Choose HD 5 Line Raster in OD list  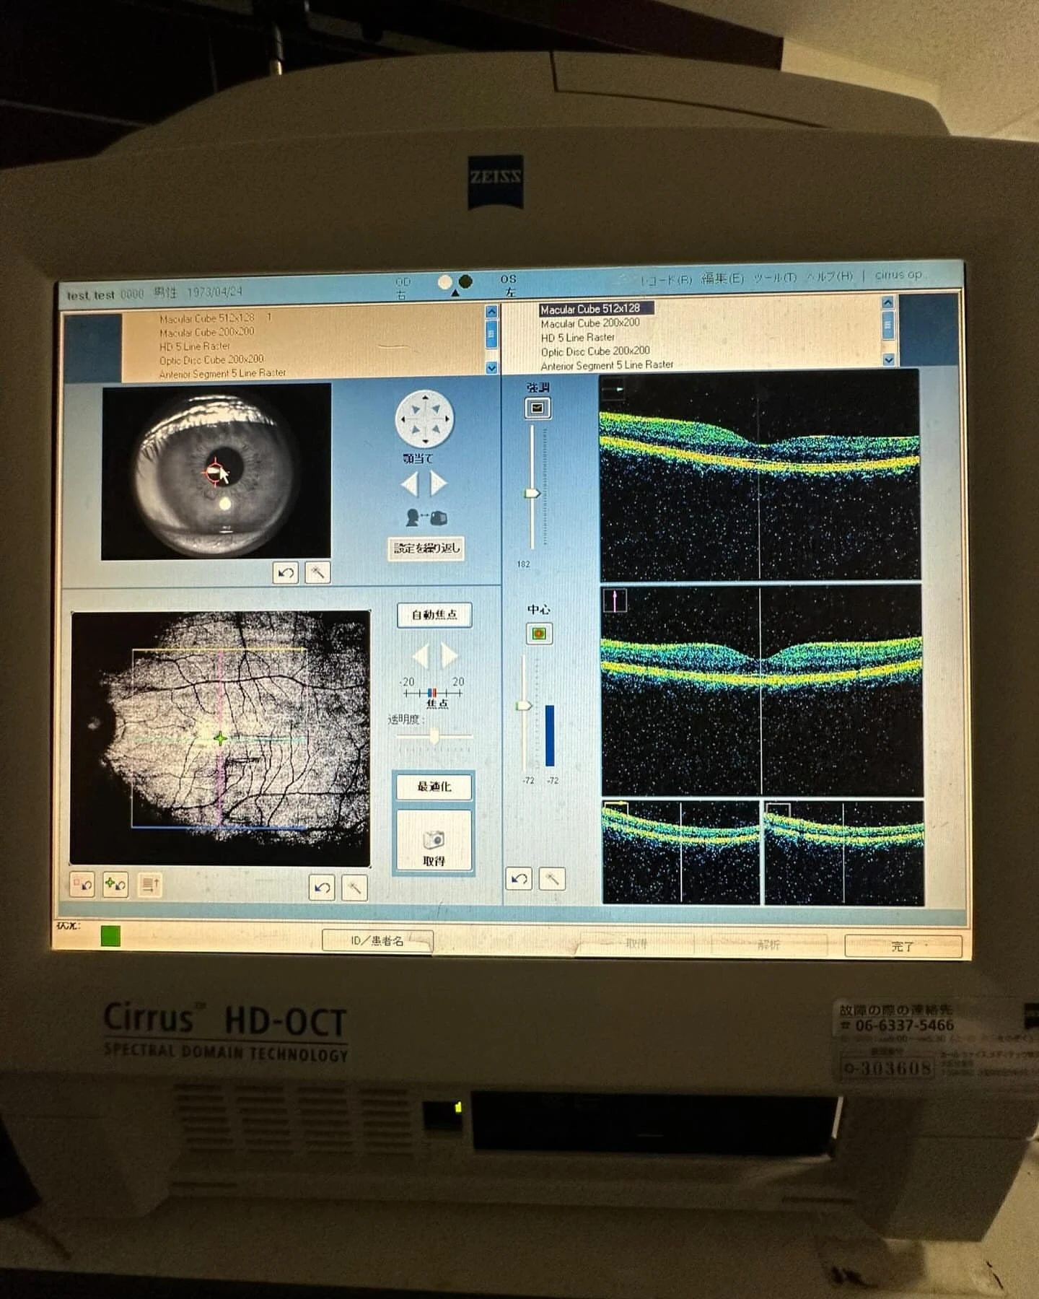coord(195,346)
